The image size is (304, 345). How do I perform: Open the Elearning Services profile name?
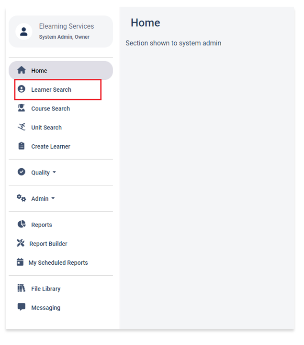coord(67,26)
